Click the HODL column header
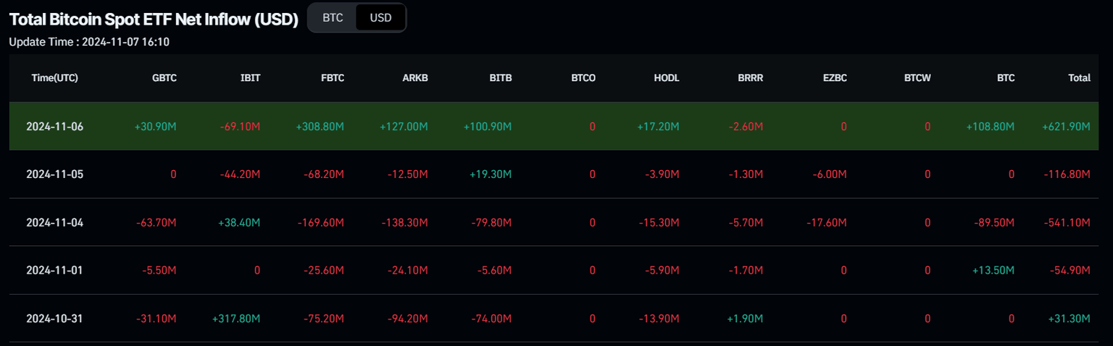The height and width of the screenshot is (346, 1113). [x=667, y=78]
